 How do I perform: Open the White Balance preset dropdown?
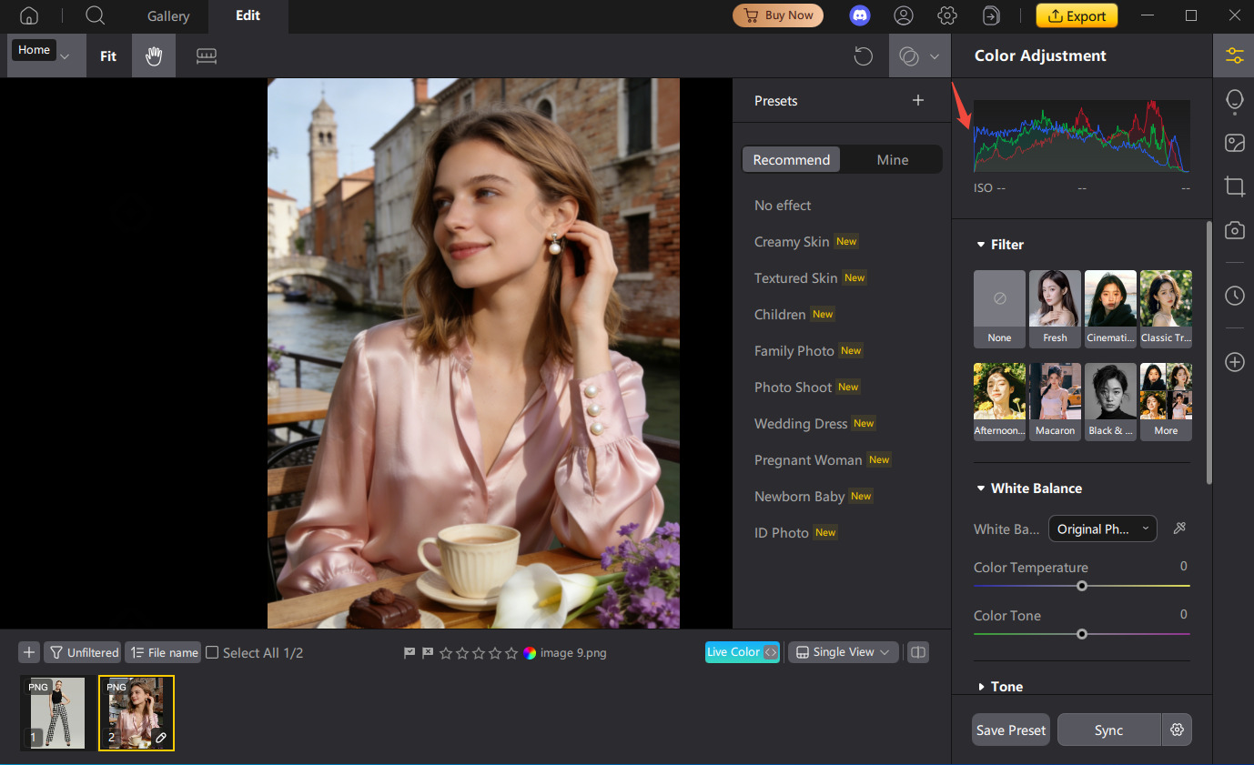pos(1102,528)
